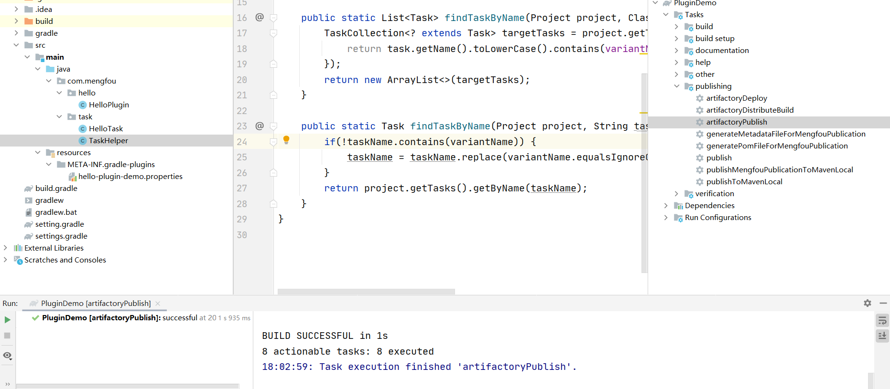Collapse the src folder
This screenshot has width=890, height=389.
click(16, 45)
